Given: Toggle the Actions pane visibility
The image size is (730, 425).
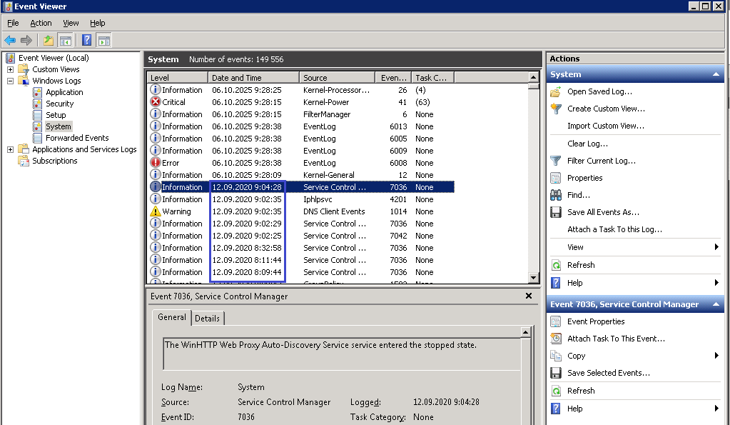Looking at the screenshot, I should point(103,40).
